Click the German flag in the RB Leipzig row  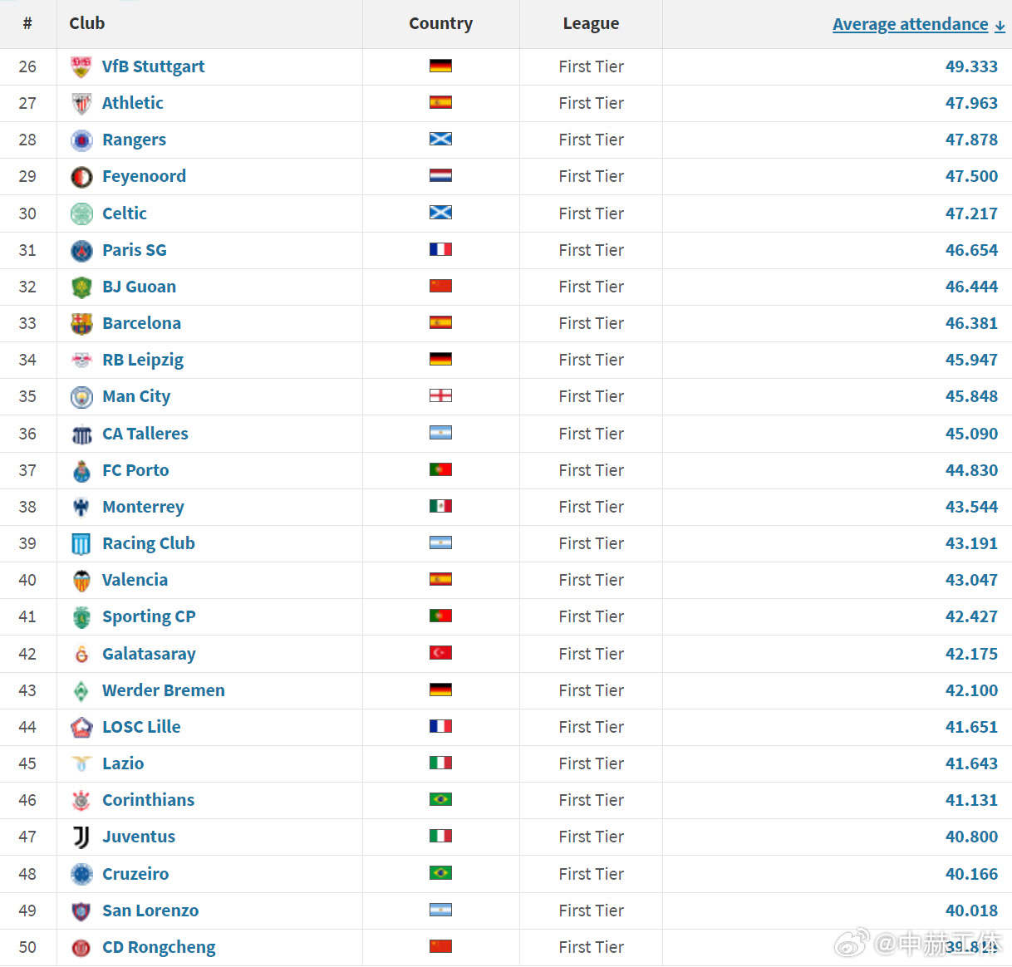click(x=440, y=360)
